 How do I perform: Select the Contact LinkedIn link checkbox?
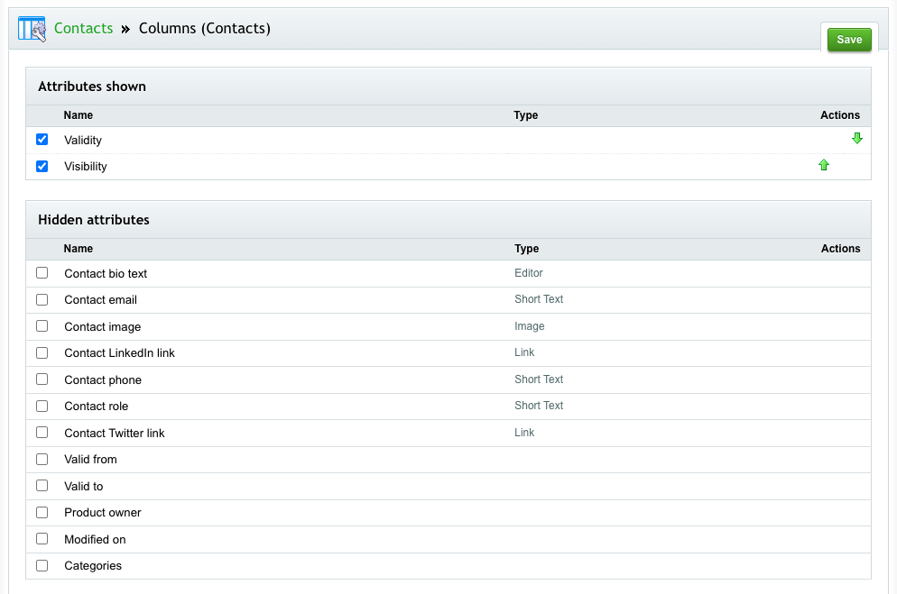tap(42, 353)
